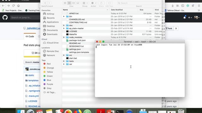The image size is (202, 113).
Task: Open Your Projects bookmark
Action: point(12,10)
